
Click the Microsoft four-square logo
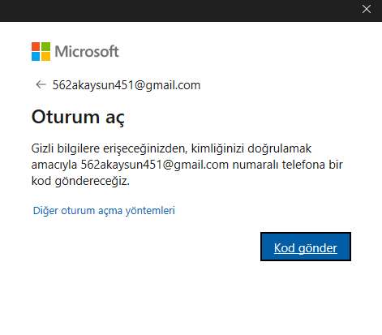coord(41,51)
